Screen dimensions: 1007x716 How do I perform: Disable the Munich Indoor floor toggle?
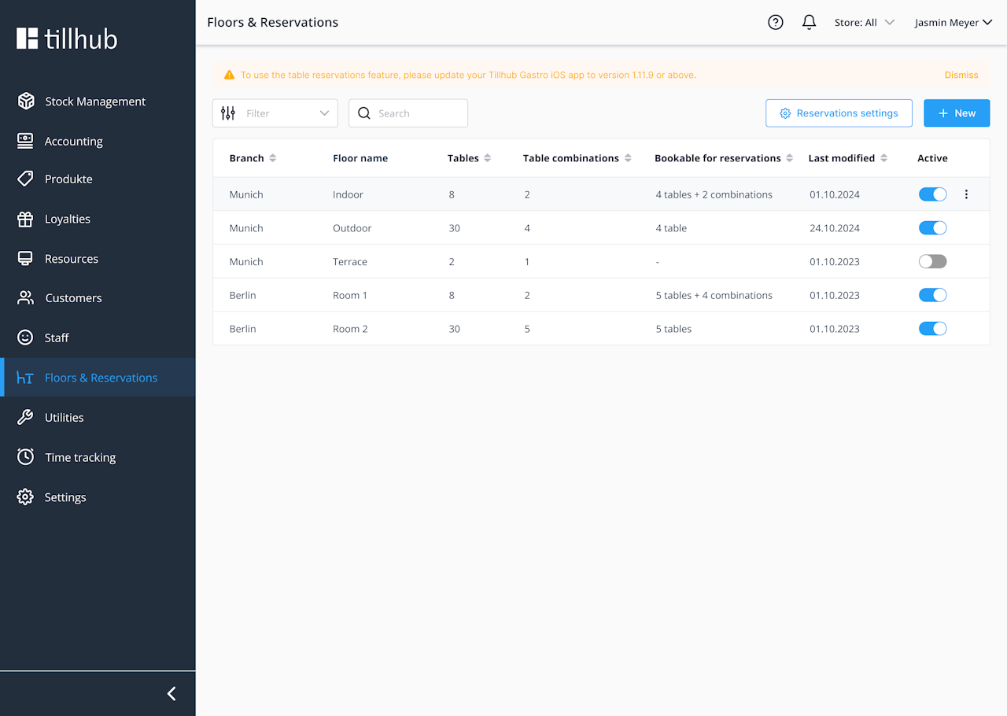click(932, 194)
